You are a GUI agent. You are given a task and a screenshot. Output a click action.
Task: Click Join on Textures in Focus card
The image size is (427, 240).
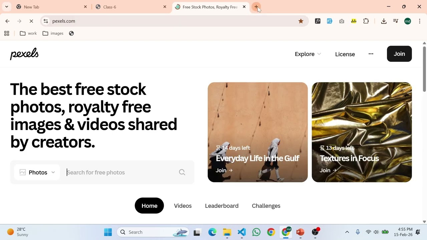[328, 170]
